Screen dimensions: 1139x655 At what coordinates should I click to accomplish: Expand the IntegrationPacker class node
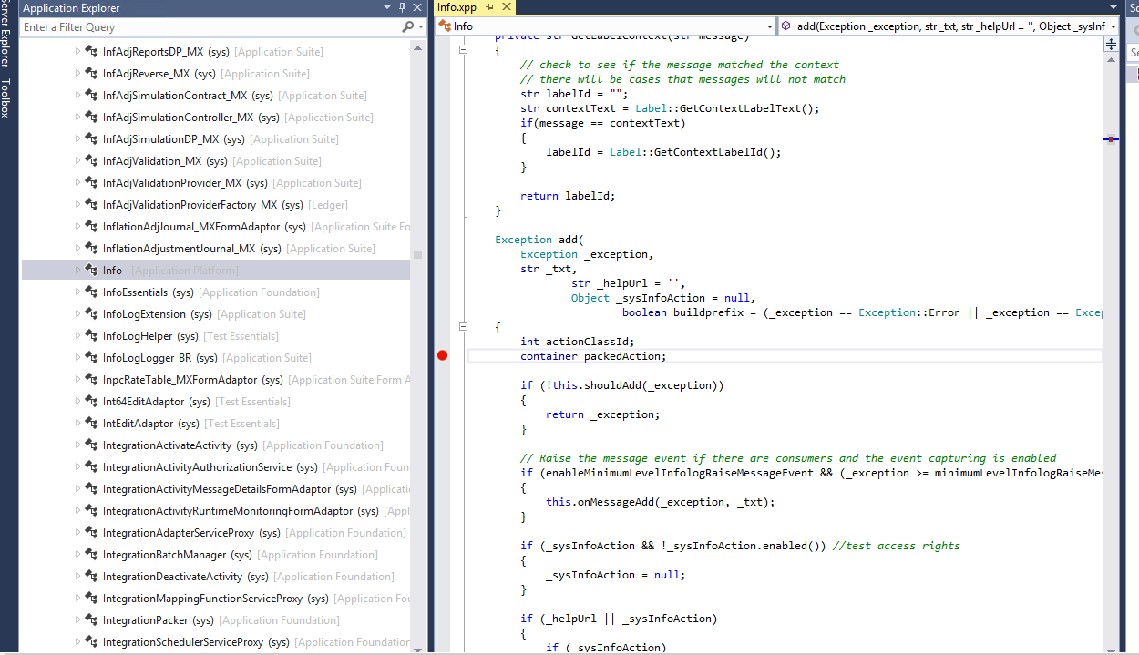pyautogui.click(x=77, y=620)
